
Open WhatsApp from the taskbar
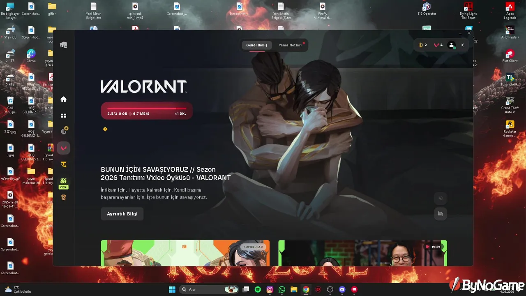click(281, 289)
